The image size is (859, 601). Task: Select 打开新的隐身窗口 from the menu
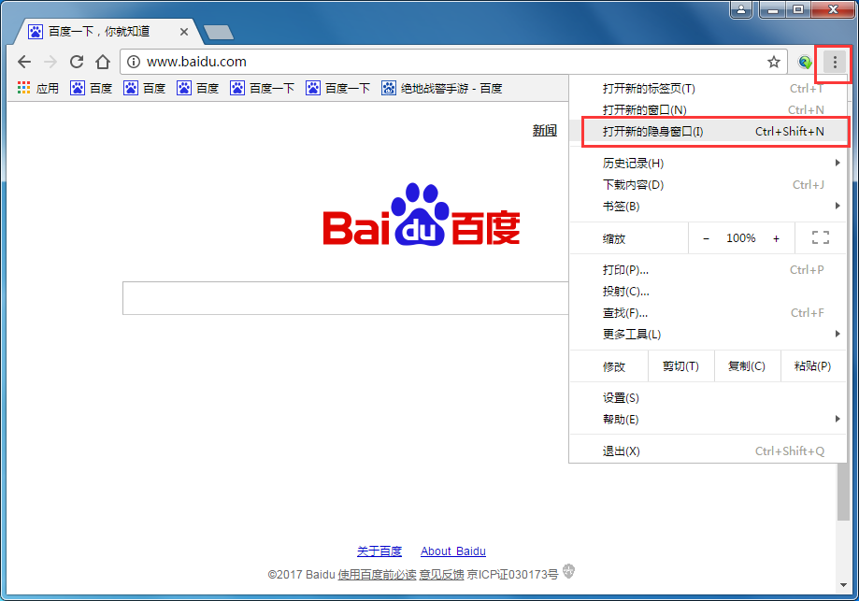654,131
